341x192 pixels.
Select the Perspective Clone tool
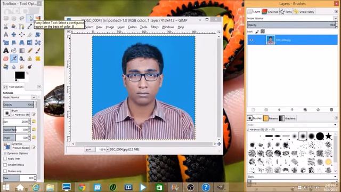6,67
